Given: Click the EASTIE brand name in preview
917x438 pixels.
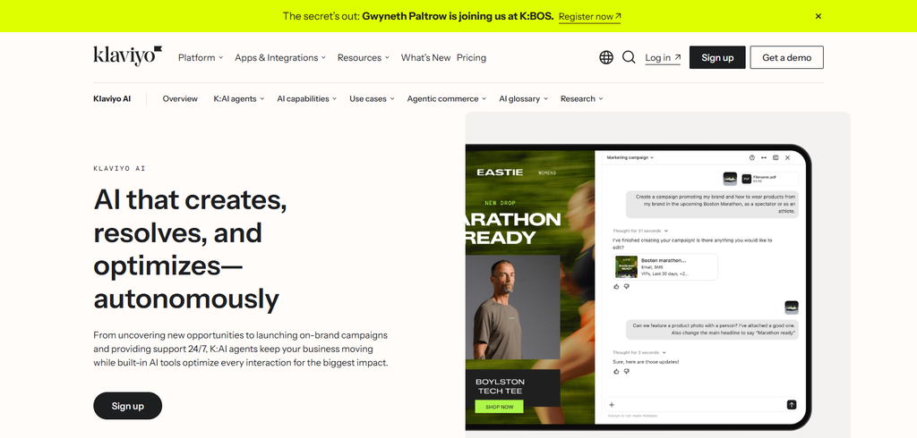Looking at the screenshot, I should (x=500, y=173).
